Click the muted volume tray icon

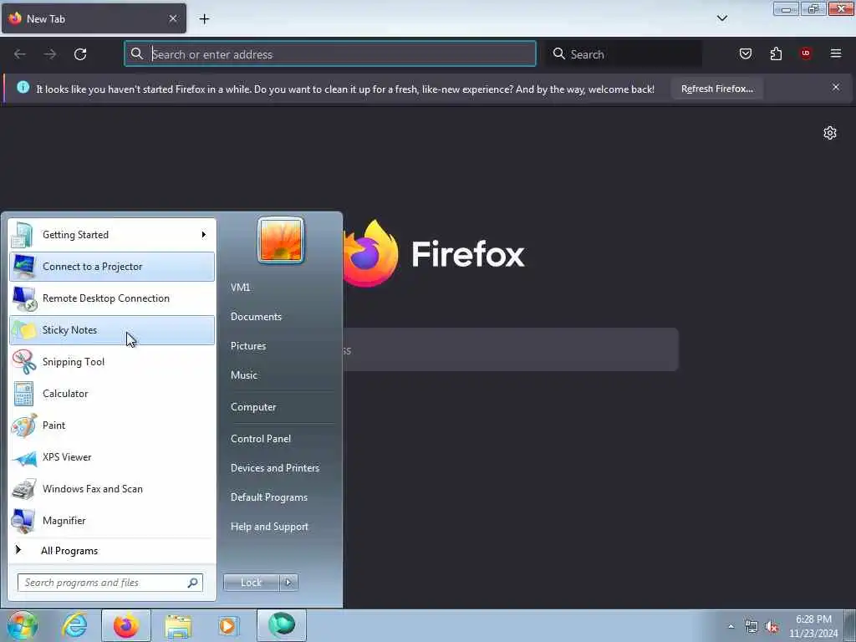(x=772, y=627)
